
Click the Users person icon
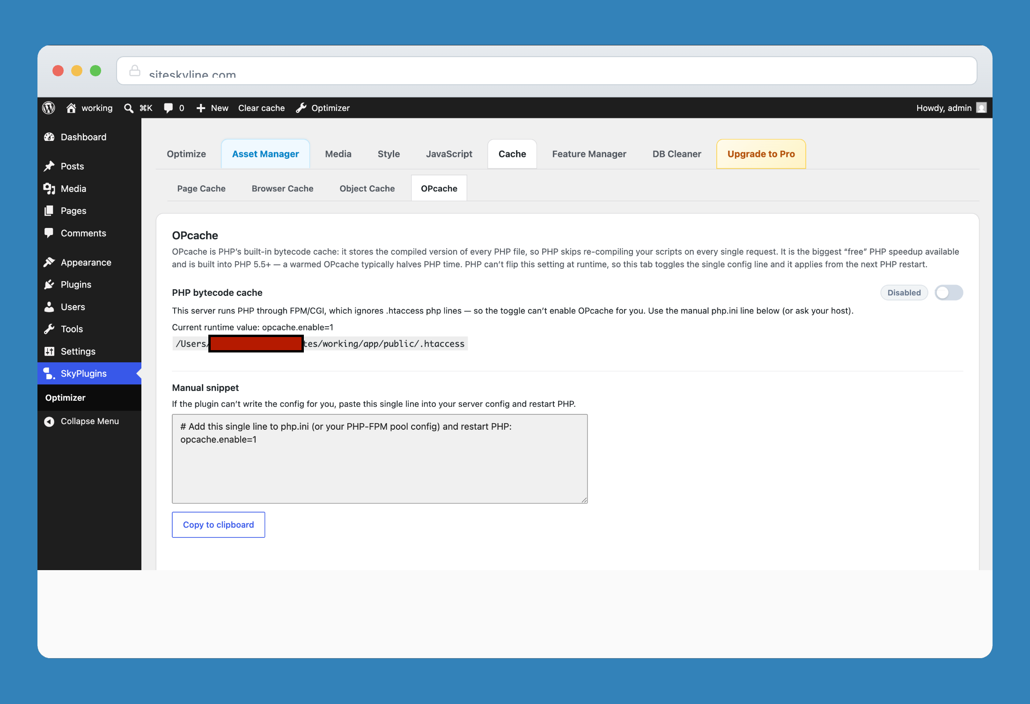(49, 307)
